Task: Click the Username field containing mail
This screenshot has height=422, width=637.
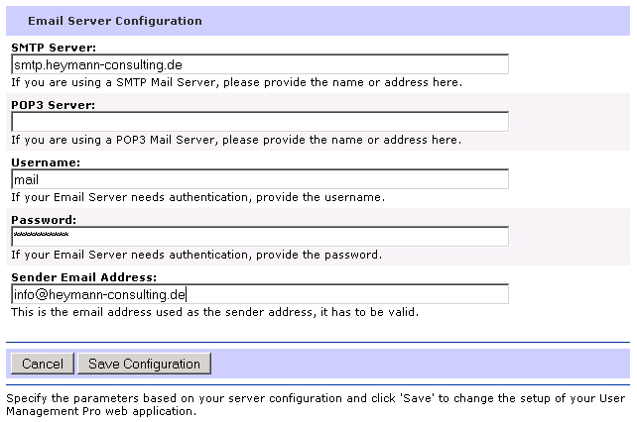Action: [x=260, y=179]
